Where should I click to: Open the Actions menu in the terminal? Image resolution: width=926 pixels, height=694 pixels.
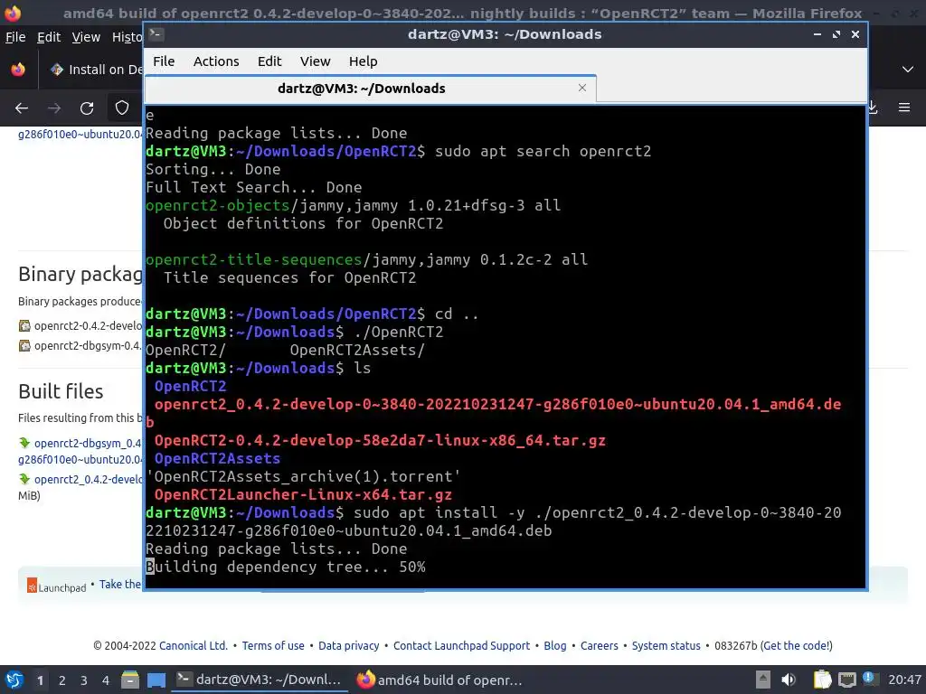click(216, 61)
